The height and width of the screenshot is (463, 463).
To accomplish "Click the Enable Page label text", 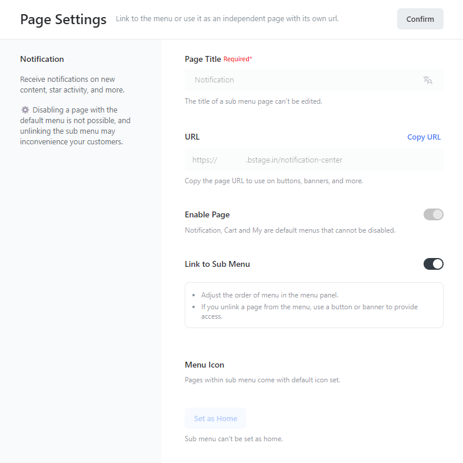I will tap(207, 214).
